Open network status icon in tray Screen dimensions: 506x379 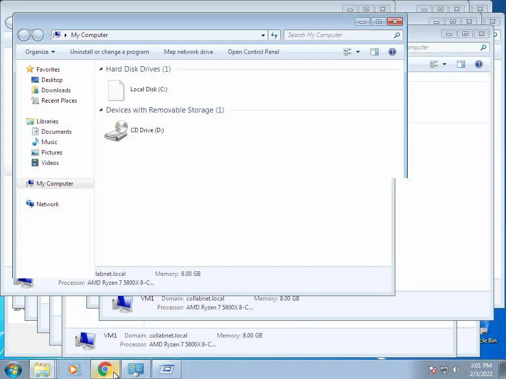click(x=444, y=370)
